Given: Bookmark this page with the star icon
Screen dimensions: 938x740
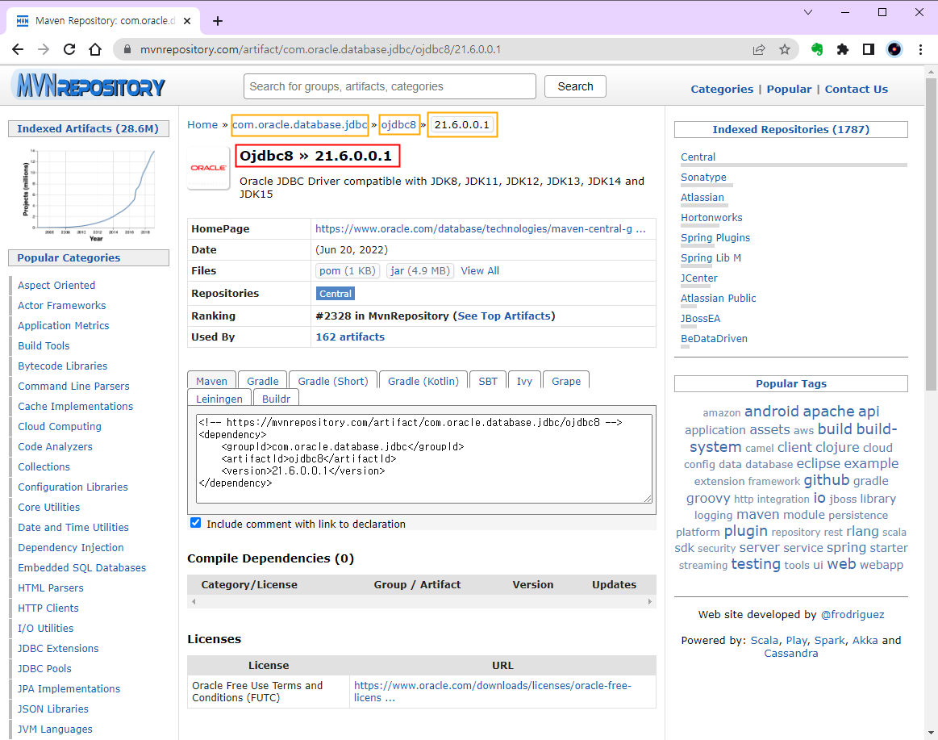Looking at the screenshot, I should (x=785, y=50).
